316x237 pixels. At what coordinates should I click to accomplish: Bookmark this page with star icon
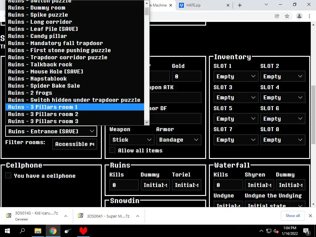coord(287,16)
